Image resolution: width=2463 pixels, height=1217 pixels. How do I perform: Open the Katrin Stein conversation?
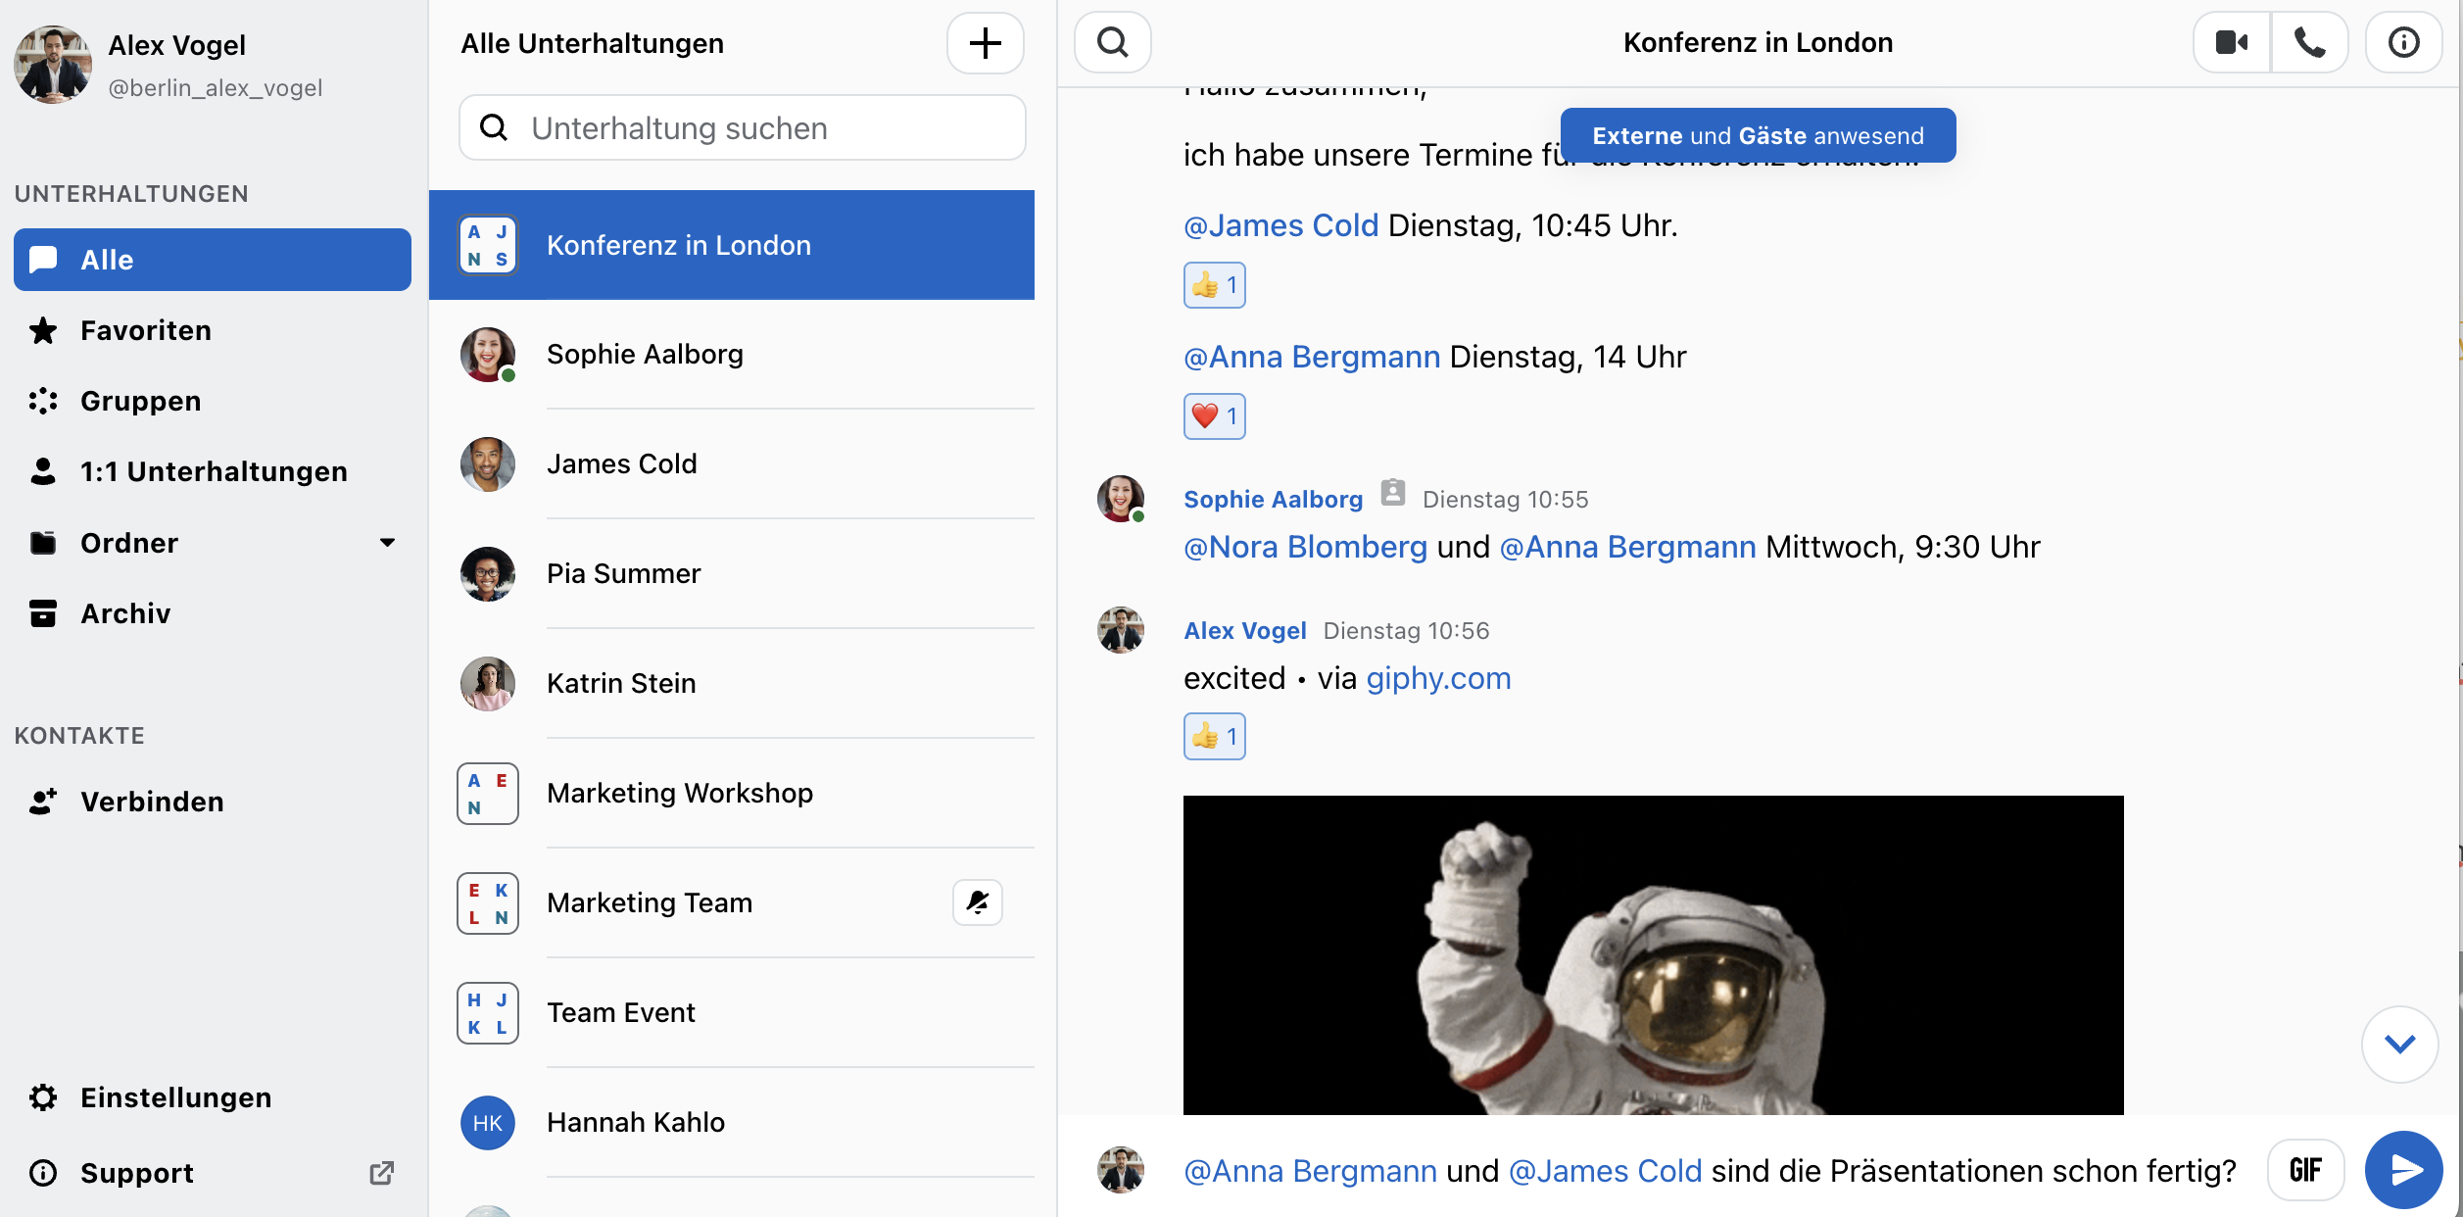coord(732,684)
